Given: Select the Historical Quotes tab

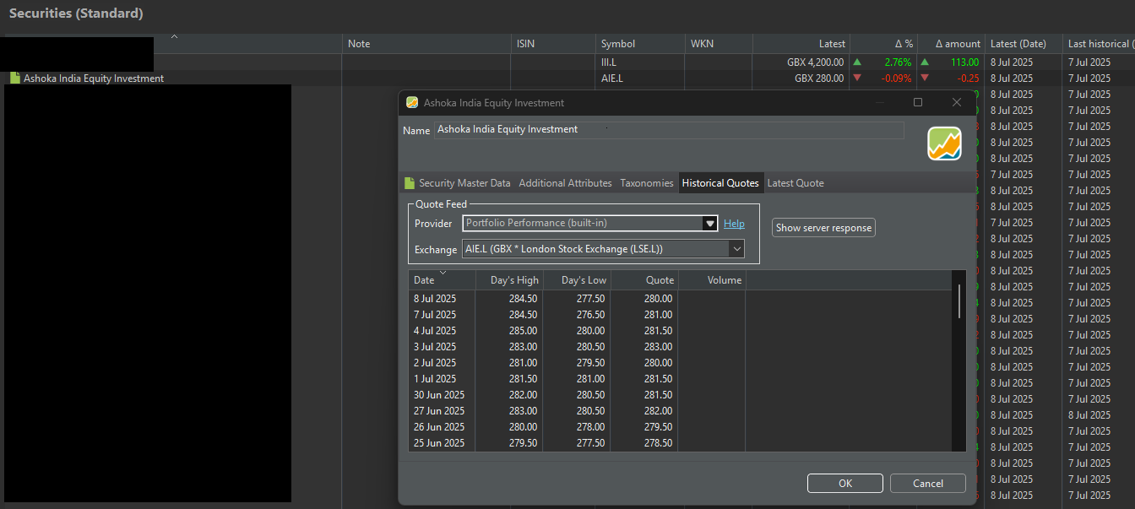Looking at the screenshot, I should [720, 183].
